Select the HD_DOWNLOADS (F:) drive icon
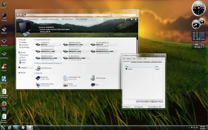This screenshot has width=208, height=130. click(x=38, y=51)
